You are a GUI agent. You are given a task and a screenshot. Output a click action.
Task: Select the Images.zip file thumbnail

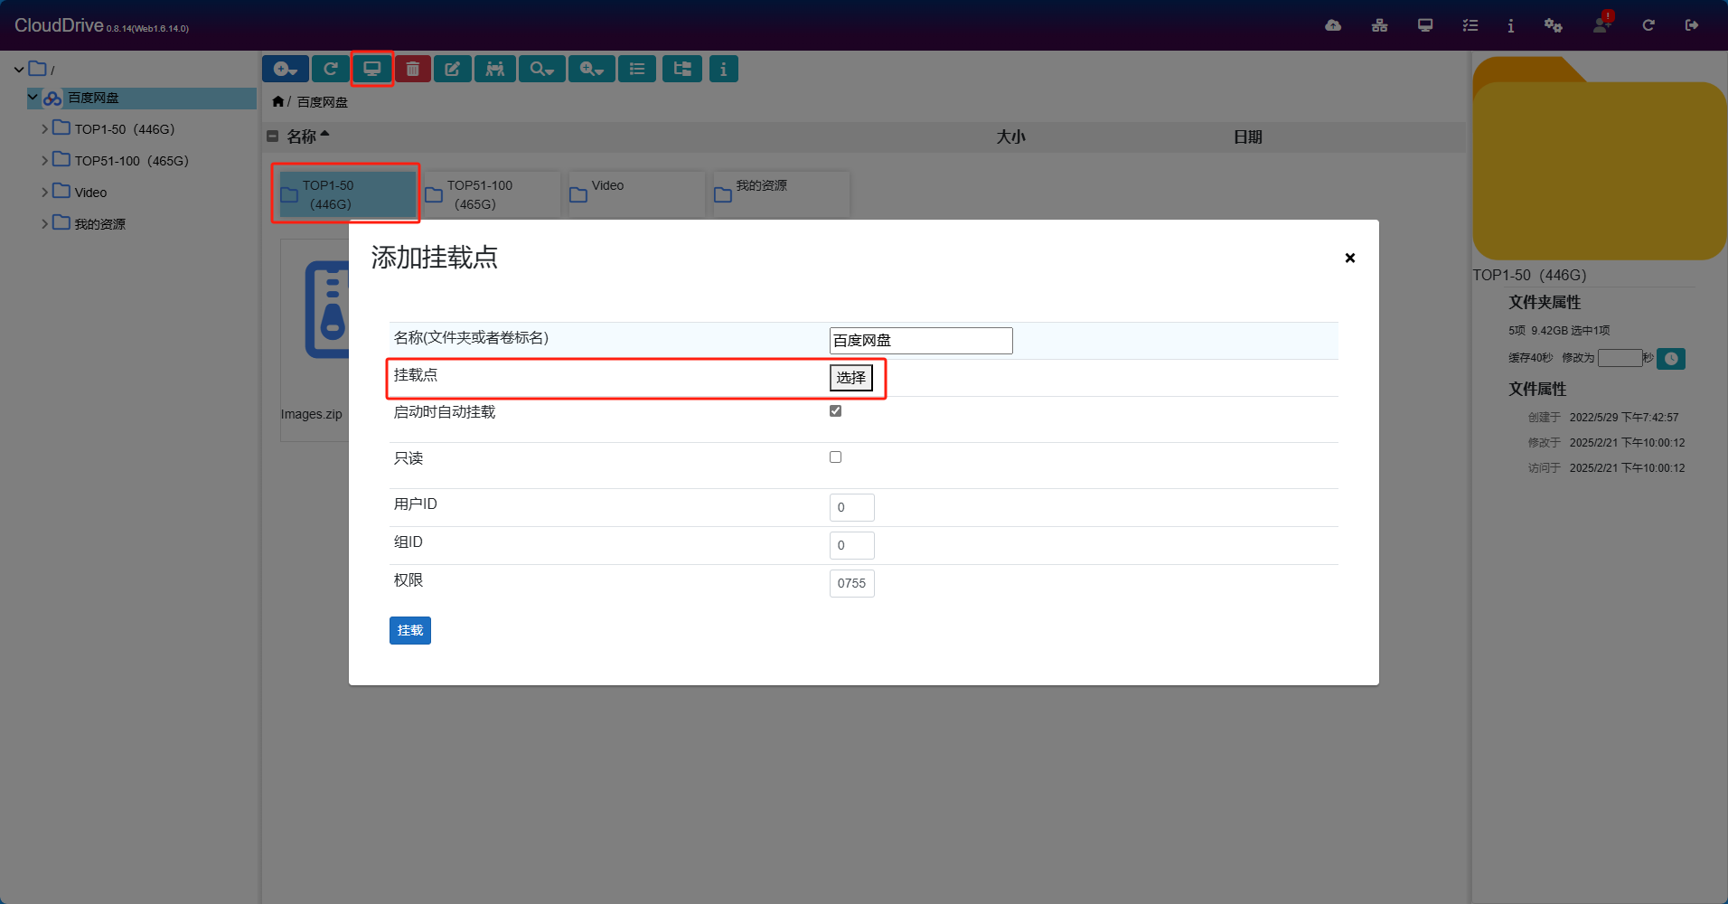[x=315, y=340]
